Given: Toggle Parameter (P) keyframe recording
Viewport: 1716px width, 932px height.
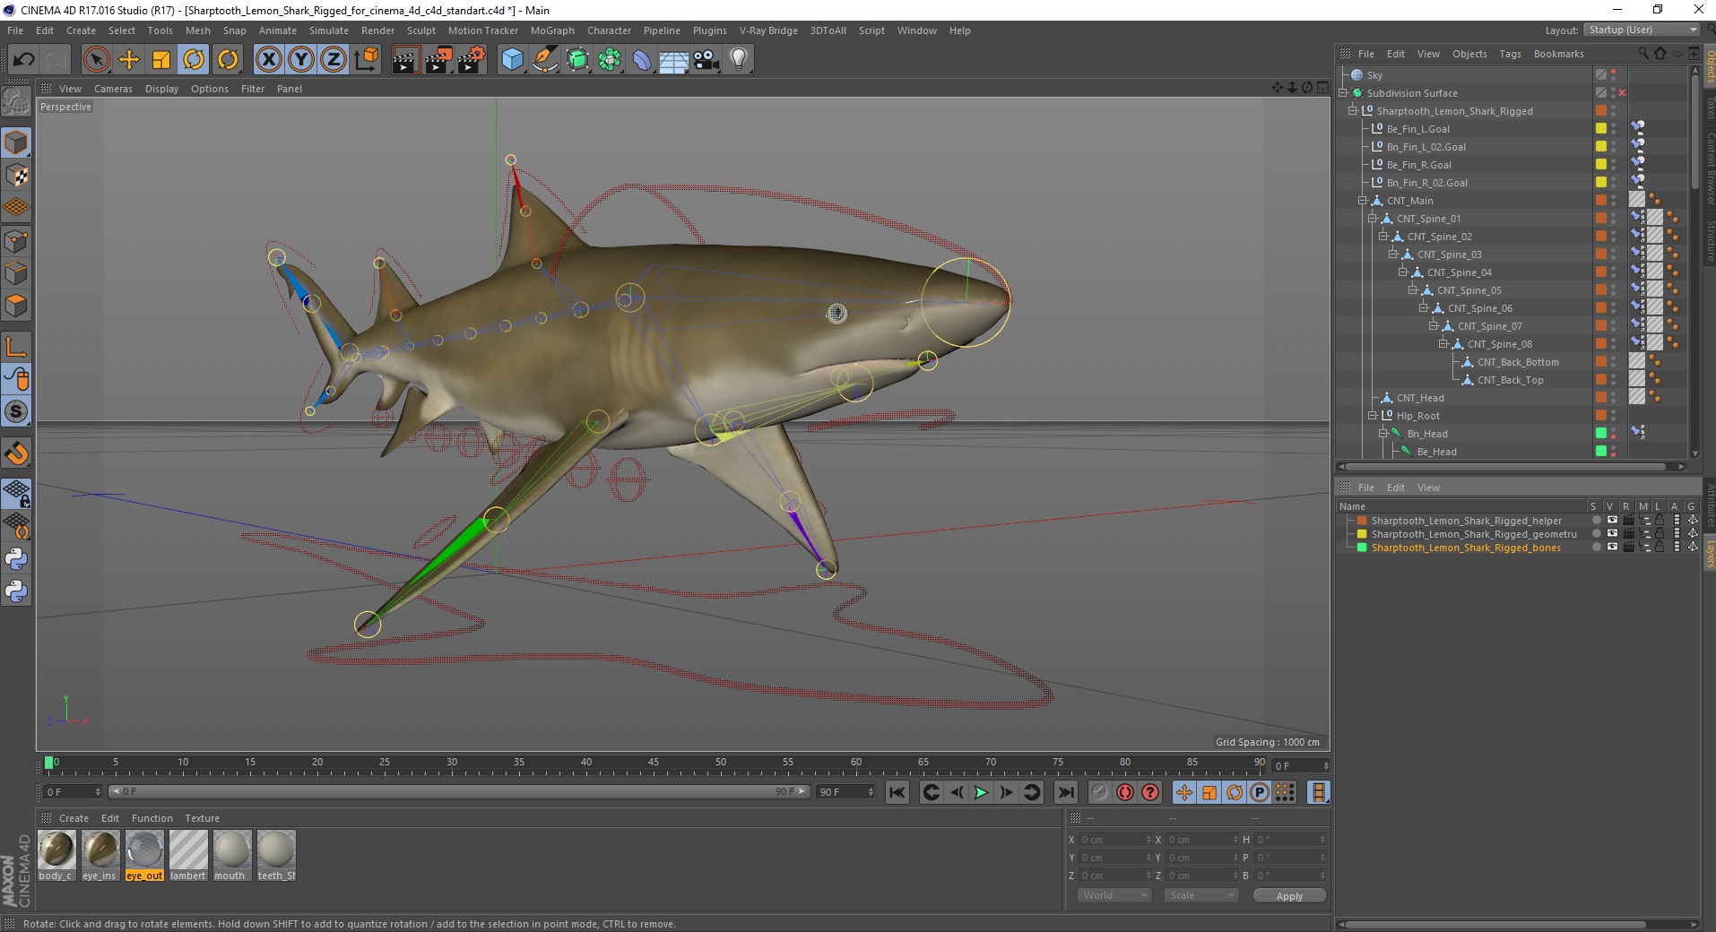Looking at the screenshot, I should [x=1259, y=792].
